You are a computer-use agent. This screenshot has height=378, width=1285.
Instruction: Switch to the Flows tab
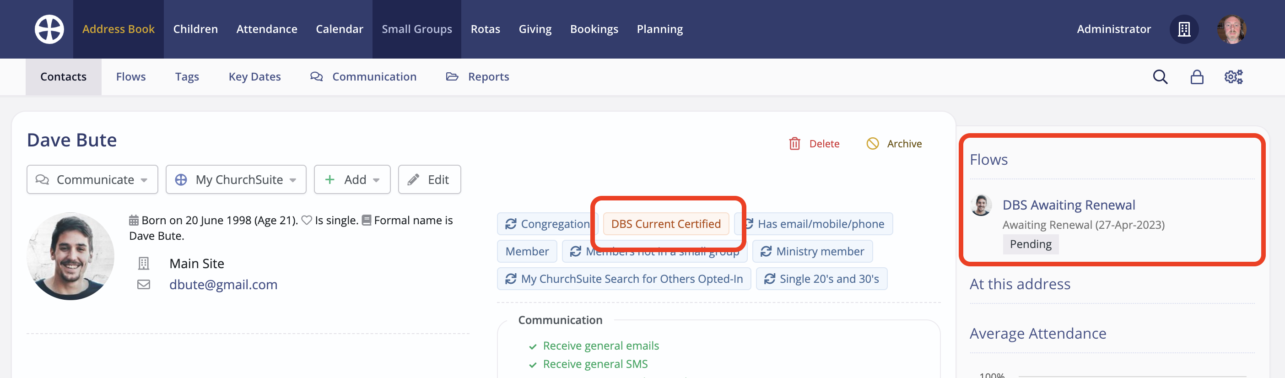tap(131, 77)
